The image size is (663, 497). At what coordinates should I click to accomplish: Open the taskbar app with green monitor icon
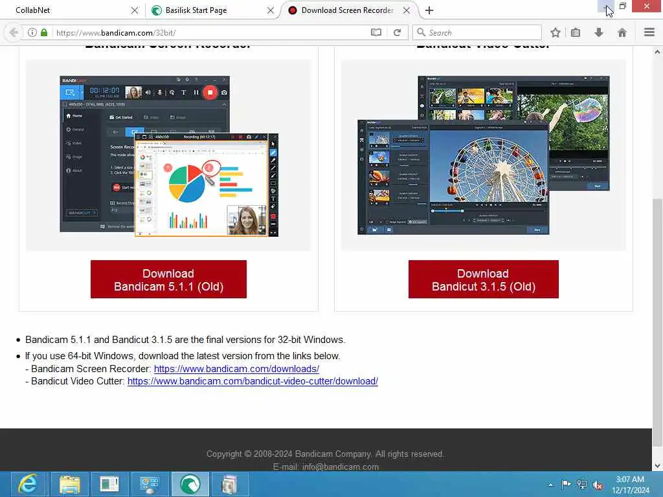pyautogui.click(x=109, y=484)
